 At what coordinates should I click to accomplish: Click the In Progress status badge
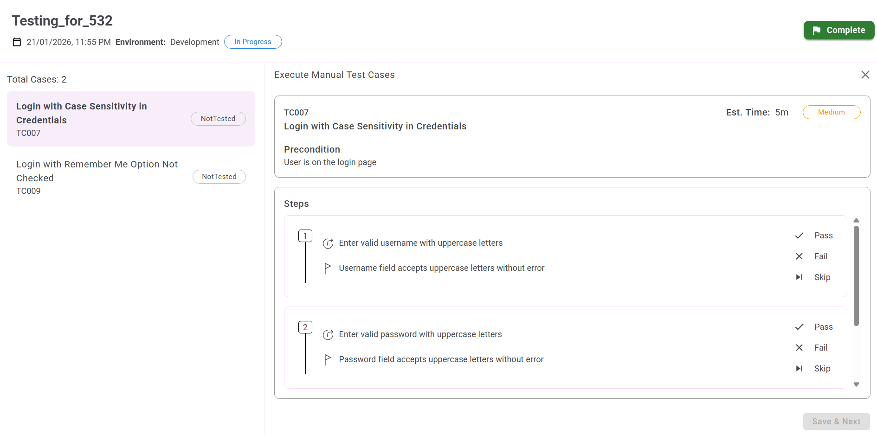tap(253, 42)
